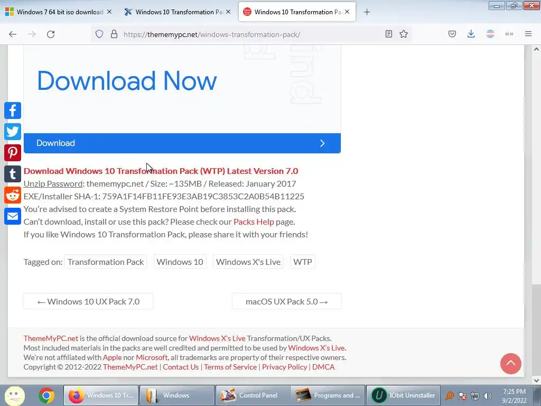The image size is (541, 406).
Task: Open the Pocket save icon
Action: 452,34
